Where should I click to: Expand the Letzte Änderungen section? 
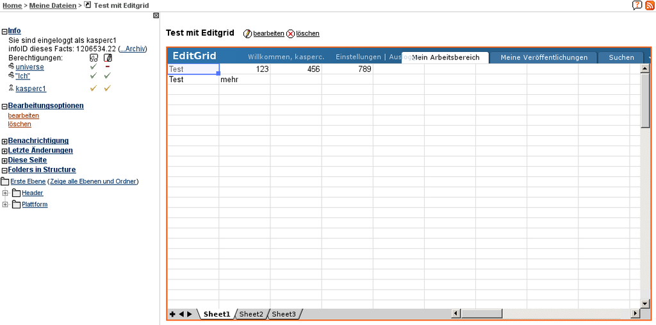click(x=4, y=151)
